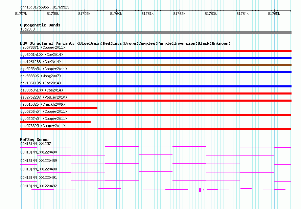Click the blue gain bar of dgv5253n54
Image resolution: width=301 pixels, height=209 pixels.
[156, 72]
